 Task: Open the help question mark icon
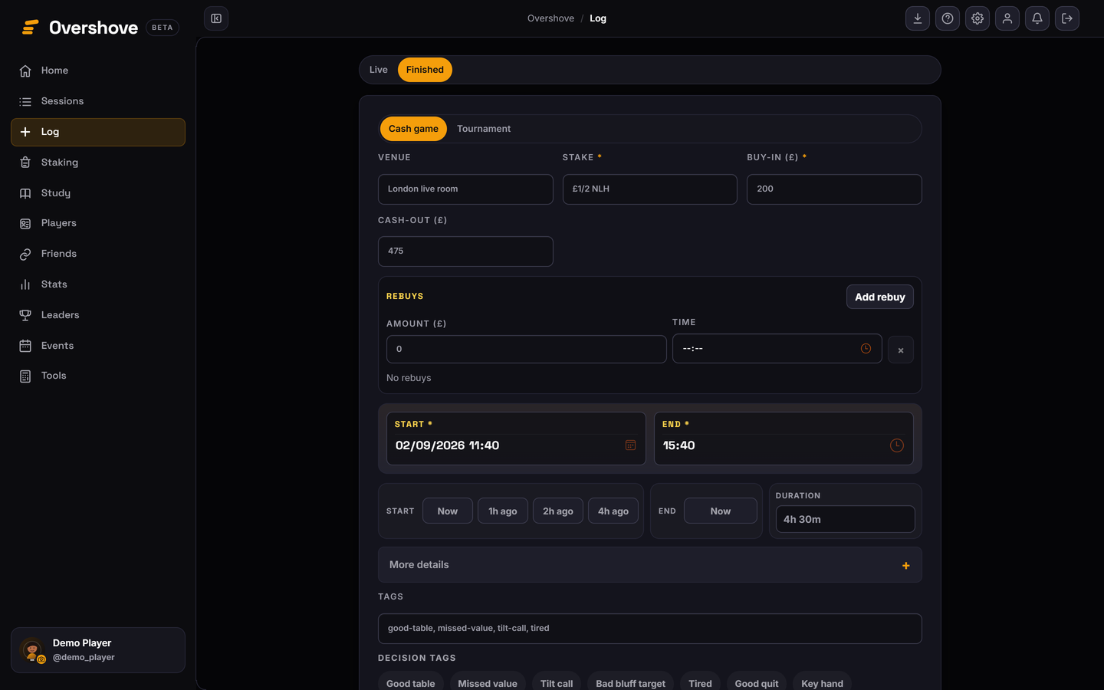[x=948, y=18]
